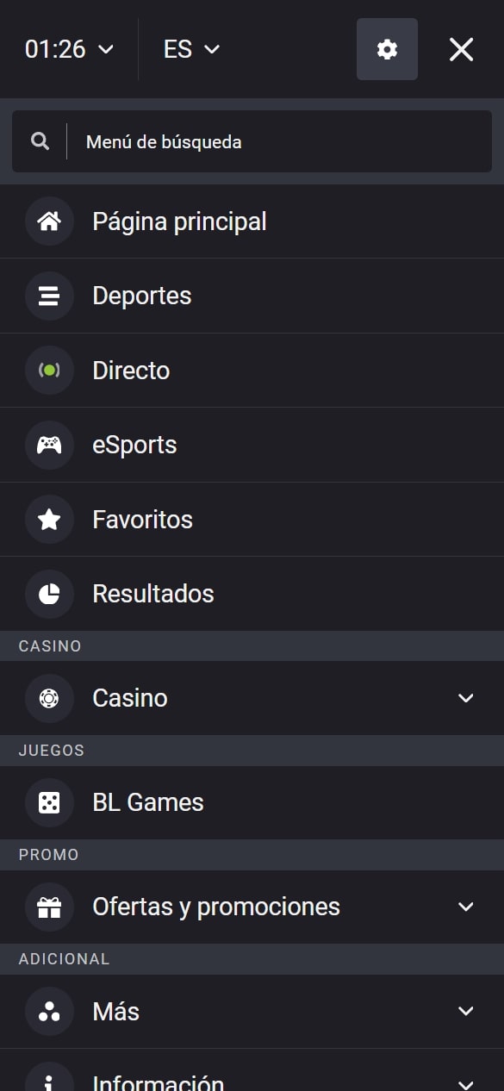Image resolution: width=504 pixels, height=1091 pixels.
Task: Open the Favoritos link
Action: pyautogui.click(x=252, y=520)
